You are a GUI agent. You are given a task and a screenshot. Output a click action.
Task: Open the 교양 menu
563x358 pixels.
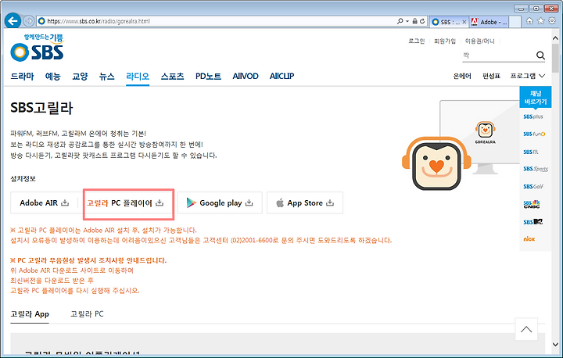point(80,76)
